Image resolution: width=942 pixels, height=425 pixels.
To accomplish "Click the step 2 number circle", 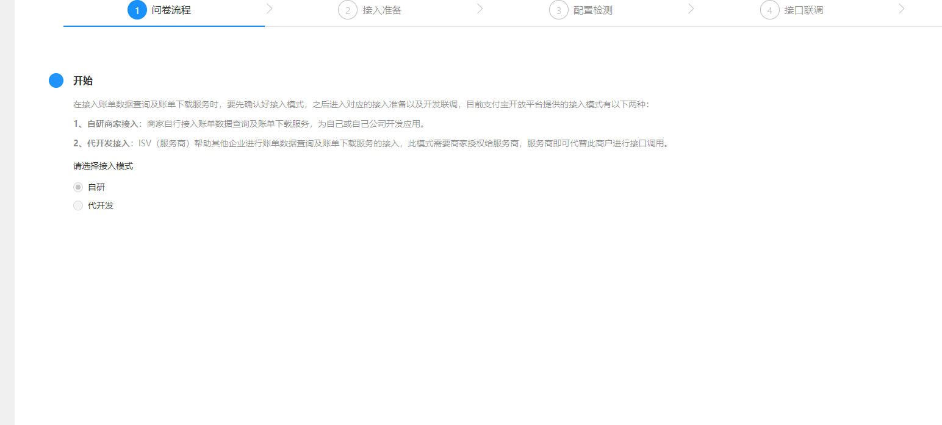I will tap(348, 10).
